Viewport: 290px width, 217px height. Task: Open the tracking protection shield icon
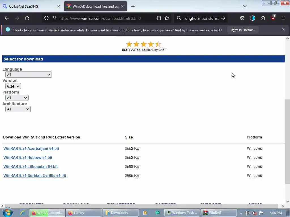[46, 18]
